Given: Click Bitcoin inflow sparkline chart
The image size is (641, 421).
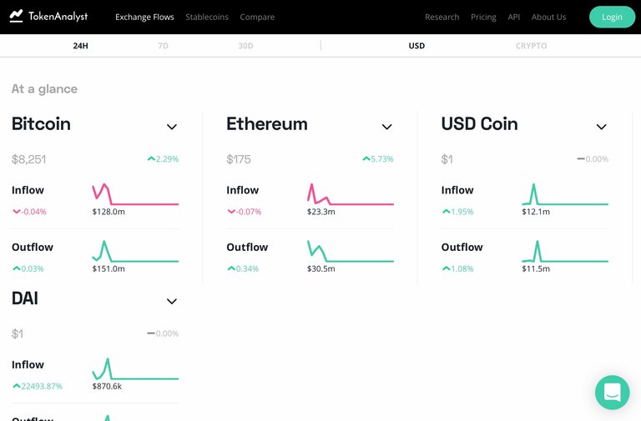Looking at the screenshot, I should [135, 194].
